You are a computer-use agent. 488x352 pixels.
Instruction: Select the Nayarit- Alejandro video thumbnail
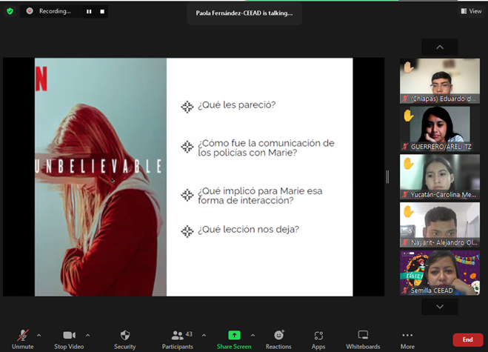[x=440, y=225]
